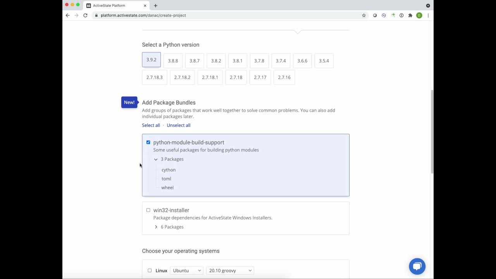Pick Python version 3.8.2
The height and width of the screenshot is (279, 496).
click(x=216, y=61)
